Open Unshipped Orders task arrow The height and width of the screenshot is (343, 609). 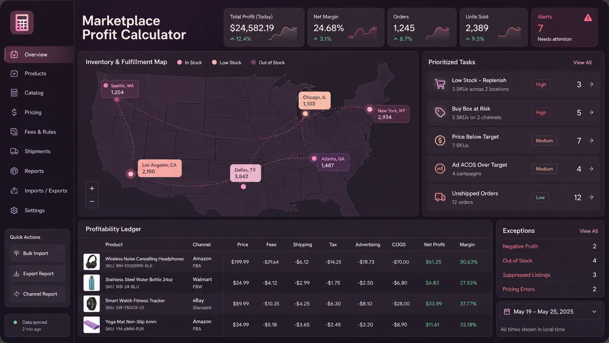(591, 197)
